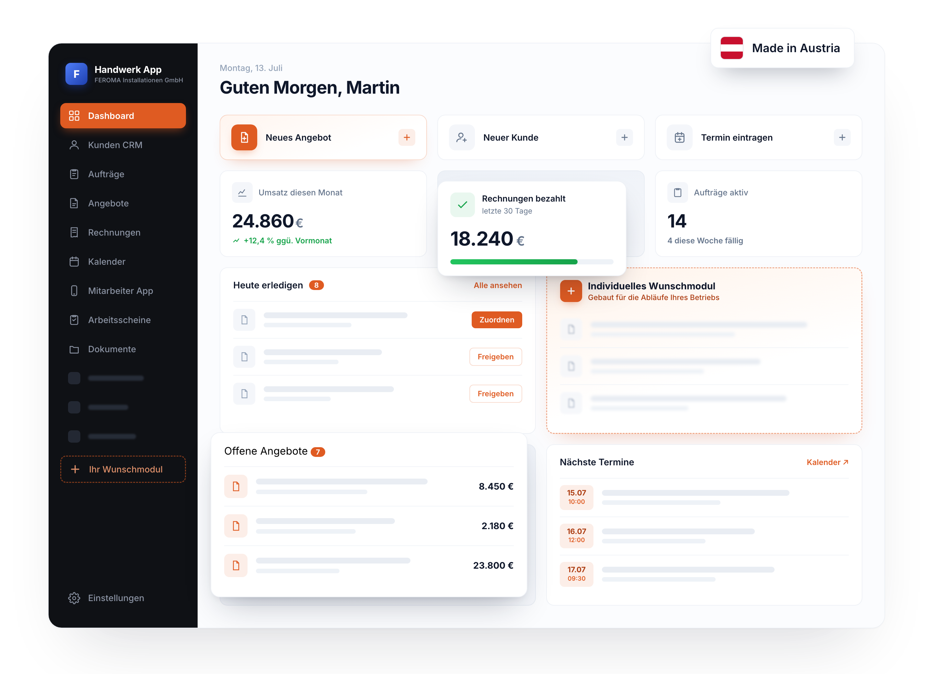Click the document icon of 2.180 € offer

click(236, 526)
